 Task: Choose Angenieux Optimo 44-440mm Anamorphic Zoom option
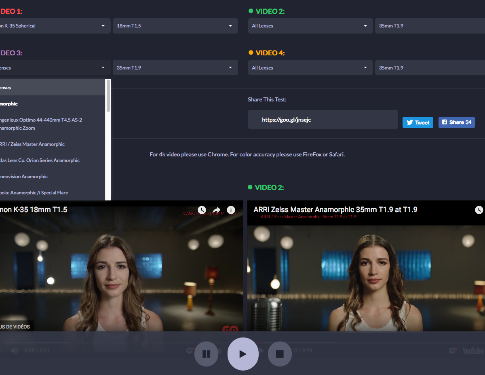52,124
